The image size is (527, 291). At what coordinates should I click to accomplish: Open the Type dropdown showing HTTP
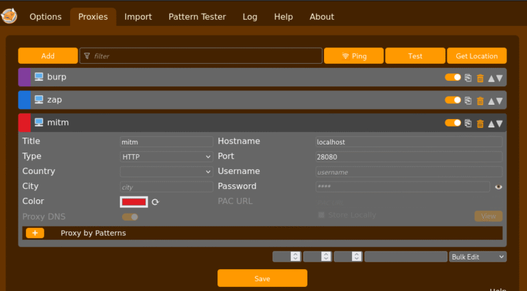(166, 157)
